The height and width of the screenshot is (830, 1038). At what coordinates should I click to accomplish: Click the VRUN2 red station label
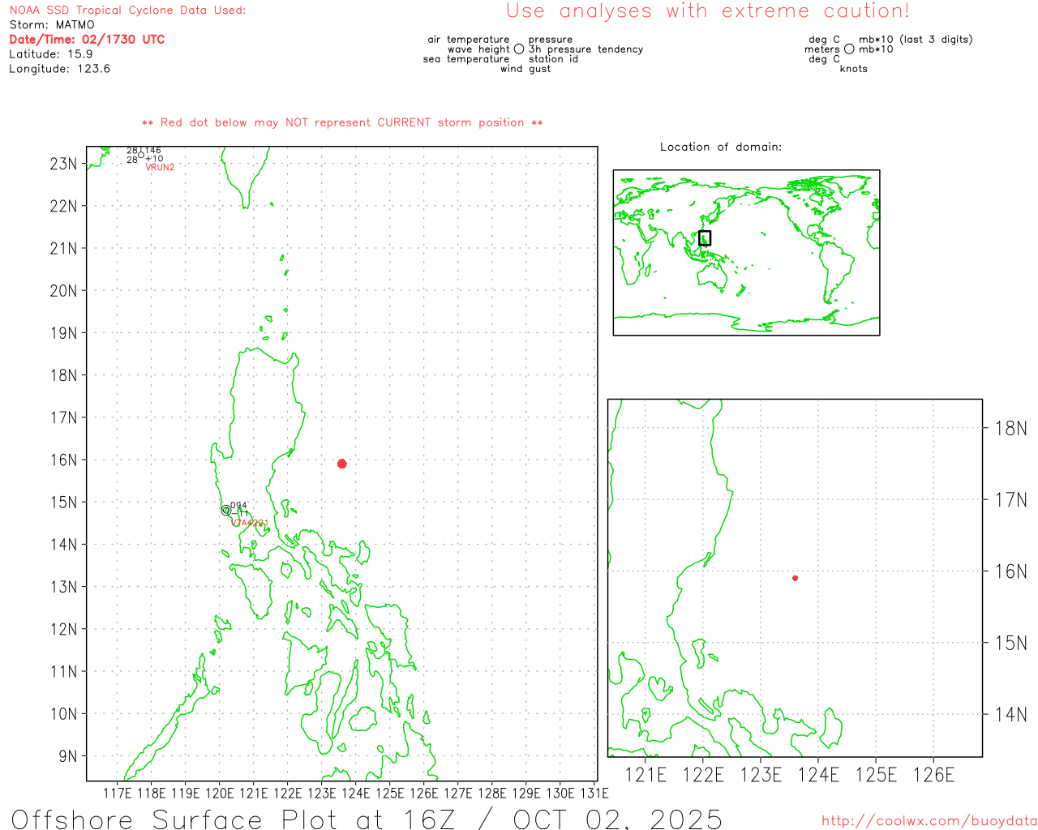(160, 168)
